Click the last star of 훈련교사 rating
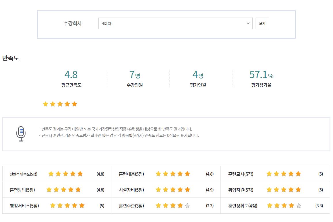 [x=298, y=174]
